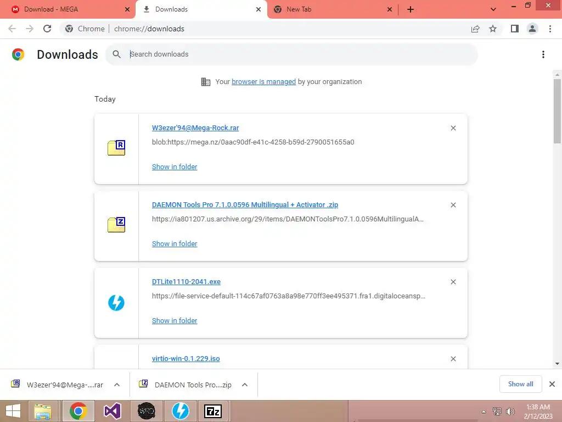Click the RAR file icon for W3ezer'94
The height and width of the screenshot is (422, 562).
116,148
